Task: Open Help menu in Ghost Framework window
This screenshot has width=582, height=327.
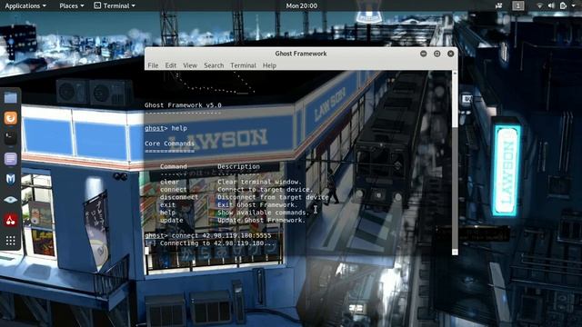Action: (x=269, y=65)
